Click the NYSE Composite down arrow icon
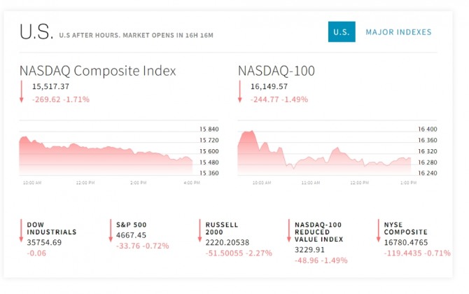 click(x=377, y=230)
